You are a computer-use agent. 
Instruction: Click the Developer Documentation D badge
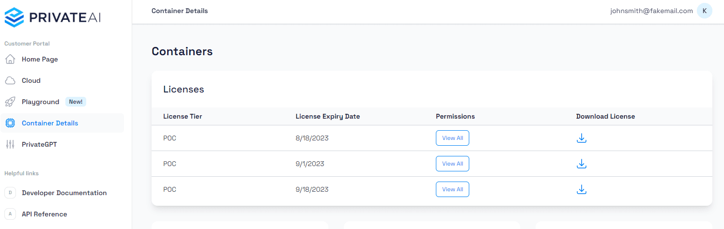tap(10, 193)
